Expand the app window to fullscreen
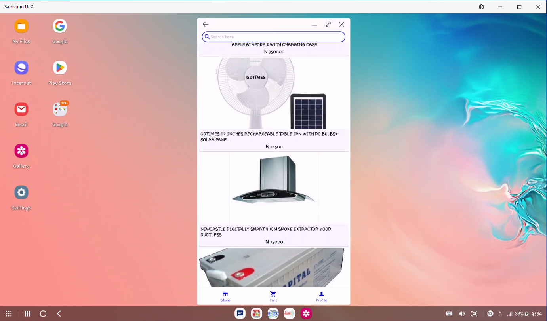Screen dimensions: 547x321 pos(328,25)
